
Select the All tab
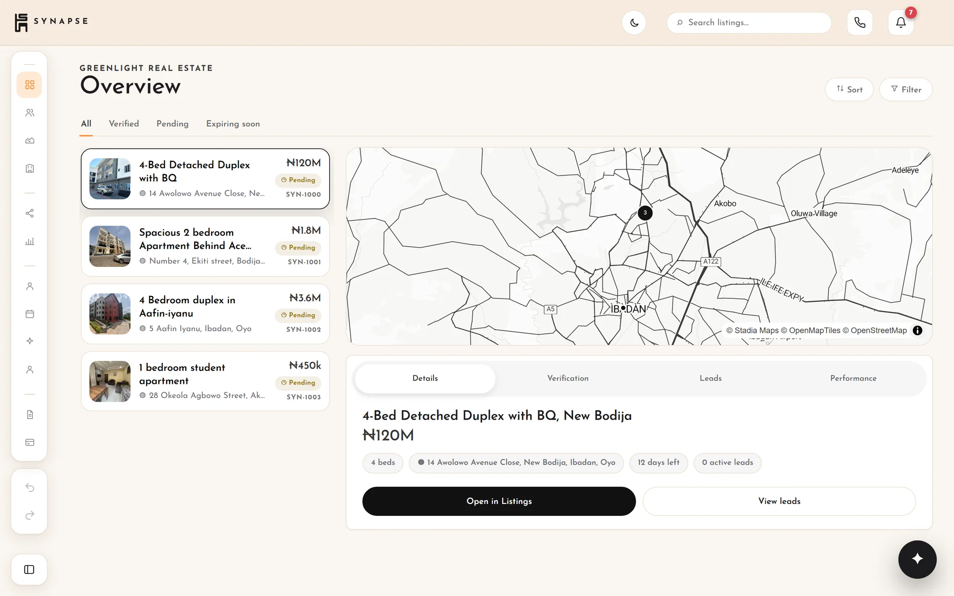(86, 124)
